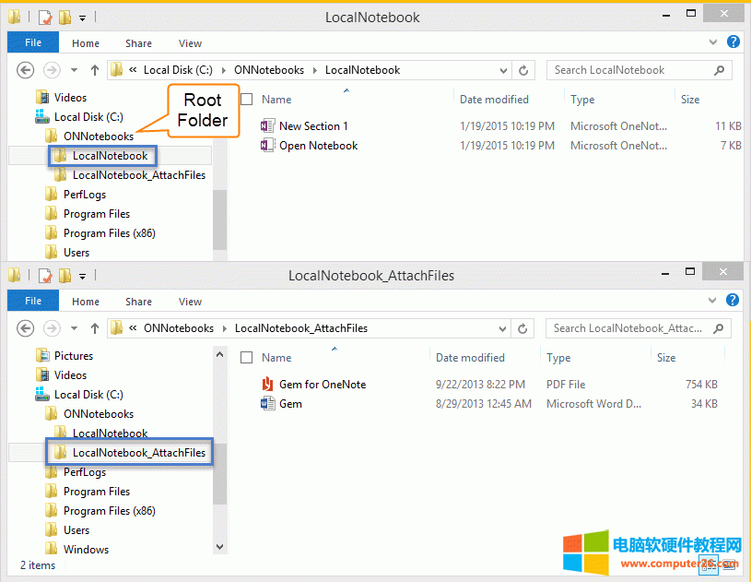Expand the address bar history dropdown in top window

click(x=503, y=70)
